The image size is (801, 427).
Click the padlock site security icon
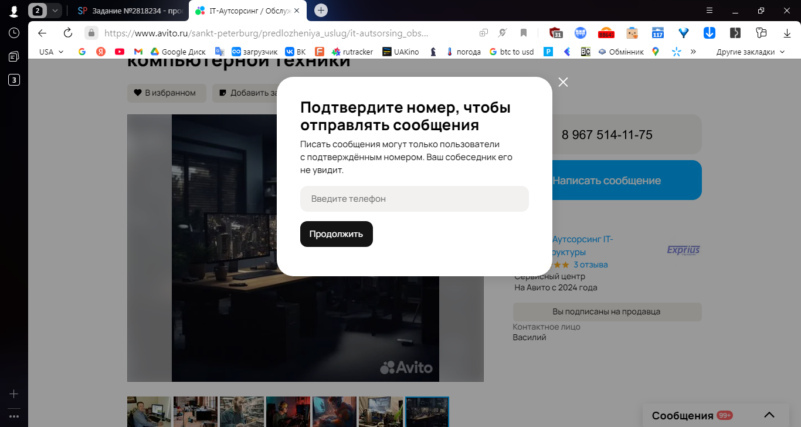(91, 33)
